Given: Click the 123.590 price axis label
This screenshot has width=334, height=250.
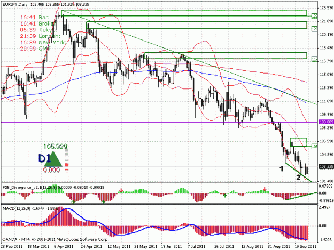Looking at the screenshot, I should [327, 8].
